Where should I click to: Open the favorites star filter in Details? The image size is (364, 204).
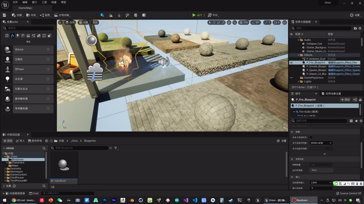(x=356, y=121)
